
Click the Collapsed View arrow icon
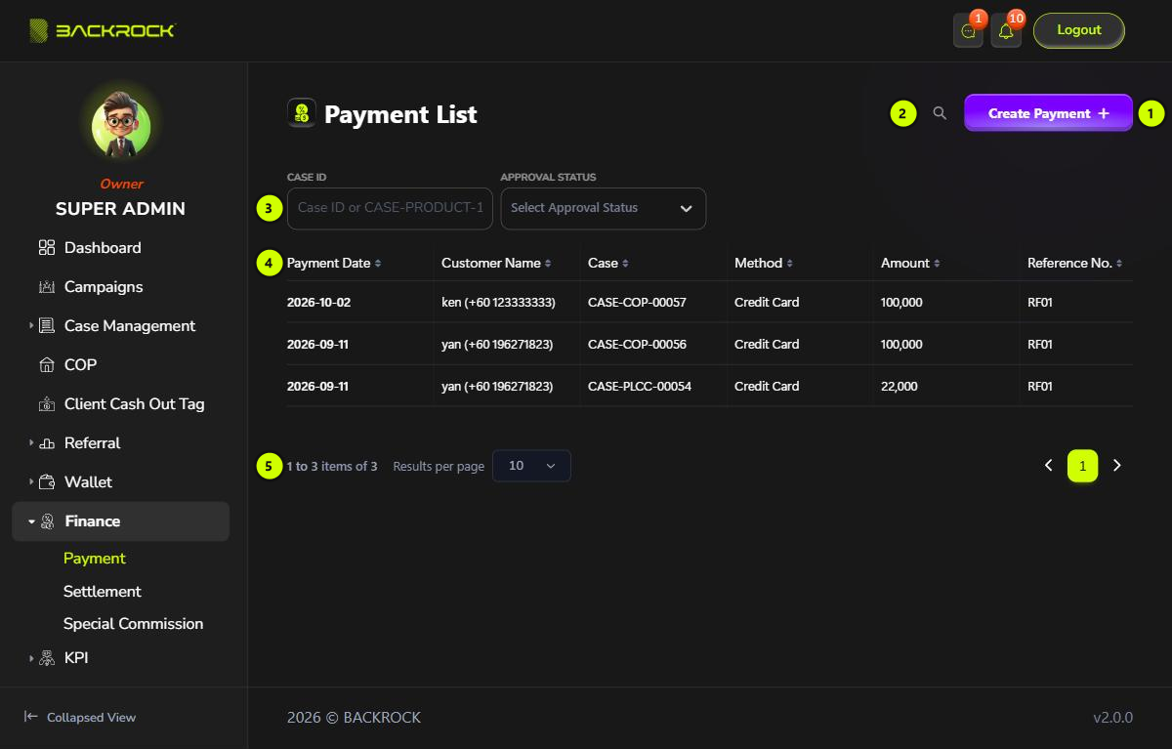[x=31, y=717]
